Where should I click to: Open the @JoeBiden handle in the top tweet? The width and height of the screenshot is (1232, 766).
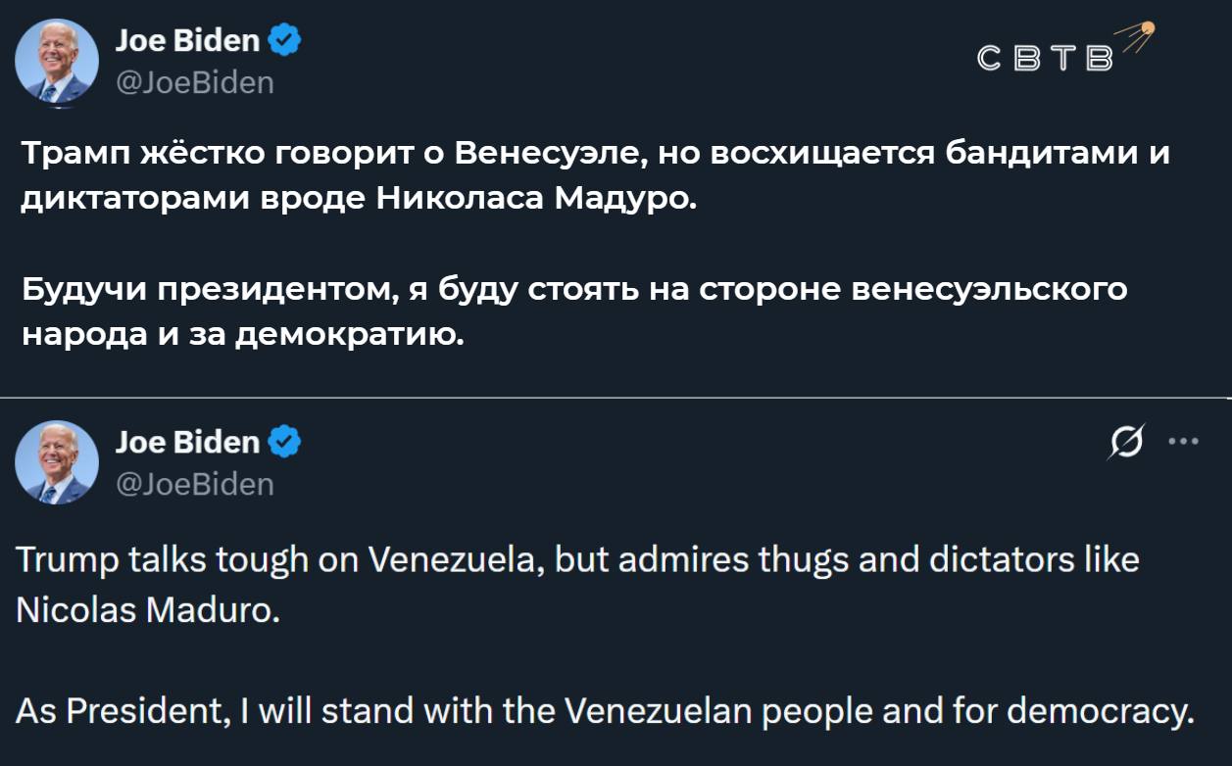pos(194,82)
